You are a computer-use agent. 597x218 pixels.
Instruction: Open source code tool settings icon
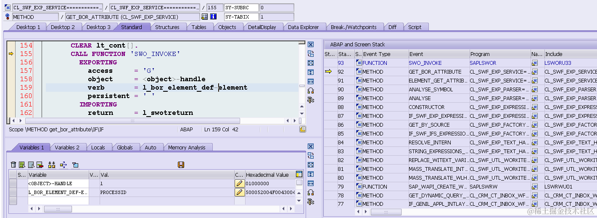pyautogui.click(x=311, y=100)
